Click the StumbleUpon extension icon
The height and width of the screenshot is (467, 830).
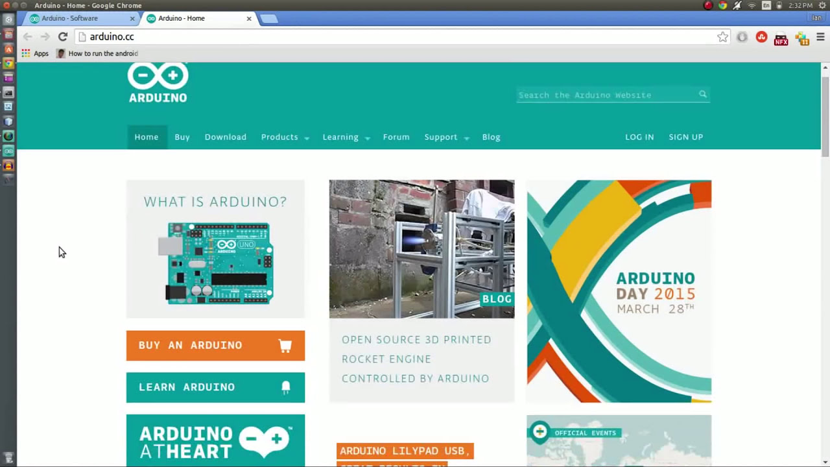[x=761, y=37]
